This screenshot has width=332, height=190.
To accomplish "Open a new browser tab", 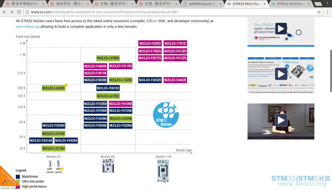I will [318, 4].
